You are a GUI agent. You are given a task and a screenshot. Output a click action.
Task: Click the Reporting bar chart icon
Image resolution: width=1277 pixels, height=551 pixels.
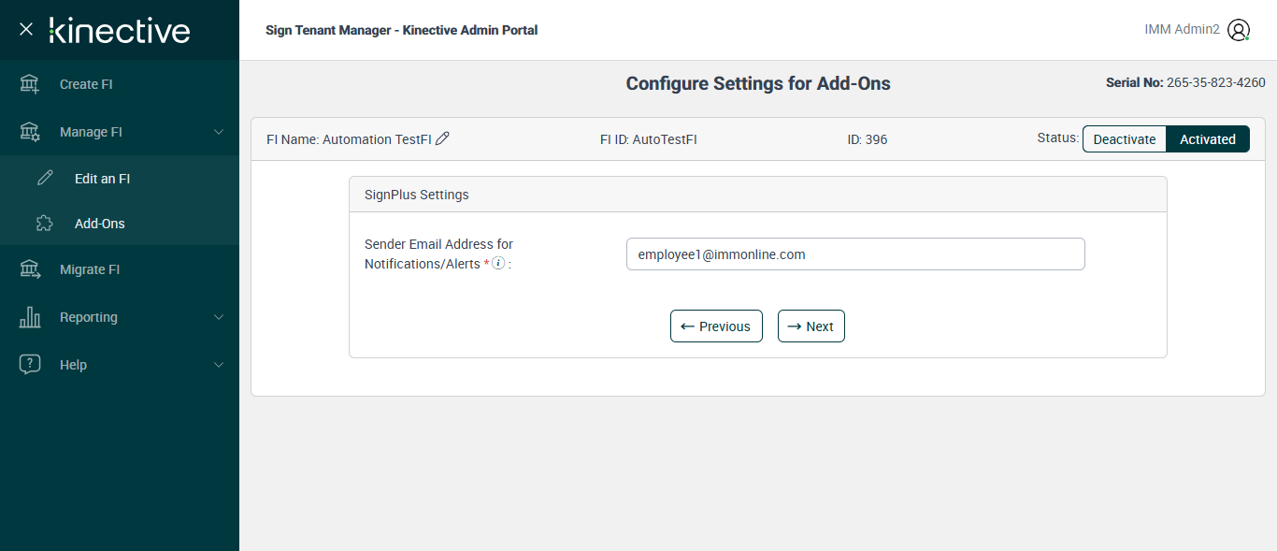(30, 317)
